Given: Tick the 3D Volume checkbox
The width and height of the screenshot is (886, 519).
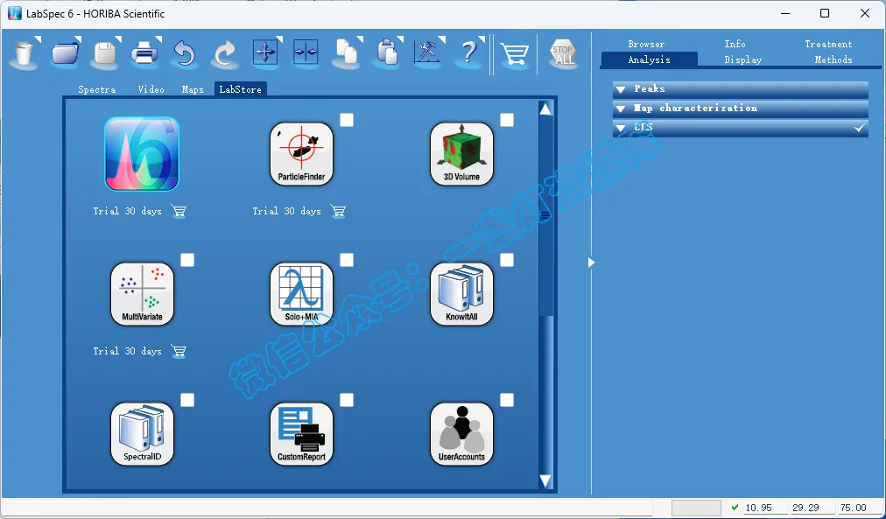Looking at the screenshot, I should [507, 120].
